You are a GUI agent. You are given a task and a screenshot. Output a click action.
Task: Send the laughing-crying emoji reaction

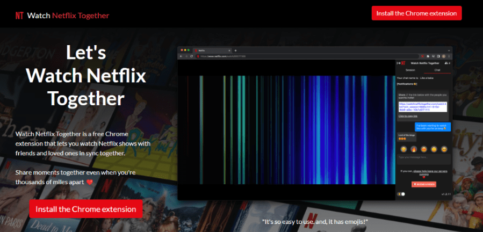[x=403, y=149]
